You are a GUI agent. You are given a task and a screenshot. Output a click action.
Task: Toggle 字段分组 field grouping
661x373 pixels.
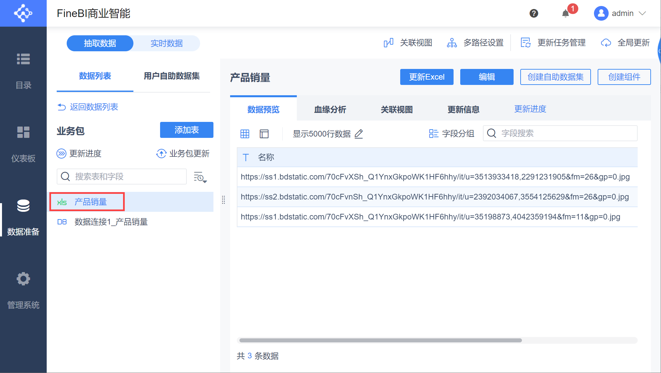pos(452,134)
